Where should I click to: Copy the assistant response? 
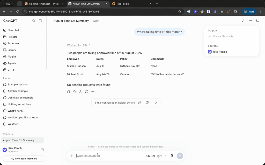(x=69, y=92)
